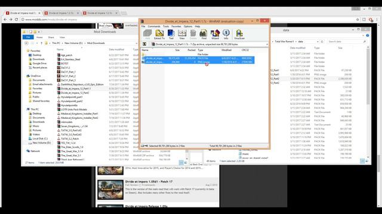
Task: Sort WinRAR list by Packed column
Action: [192, 50]
